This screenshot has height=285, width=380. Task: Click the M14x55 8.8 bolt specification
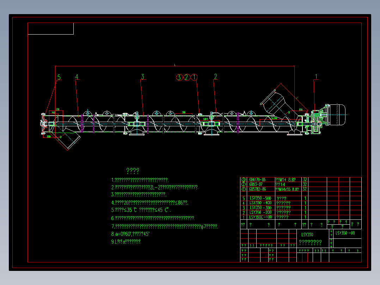coord(287,189)
